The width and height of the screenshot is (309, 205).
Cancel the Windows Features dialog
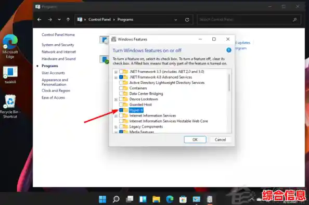221,139
